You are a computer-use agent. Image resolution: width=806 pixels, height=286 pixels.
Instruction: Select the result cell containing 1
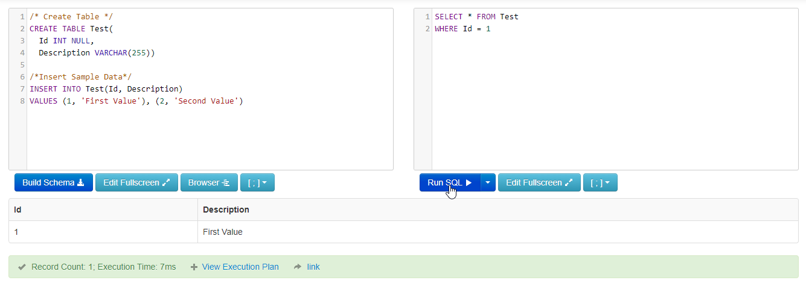point(103,232)
